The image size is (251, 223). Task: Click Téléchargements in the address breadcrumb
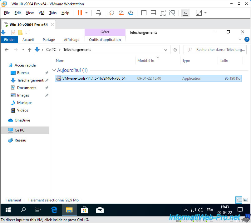pos(77,50)
